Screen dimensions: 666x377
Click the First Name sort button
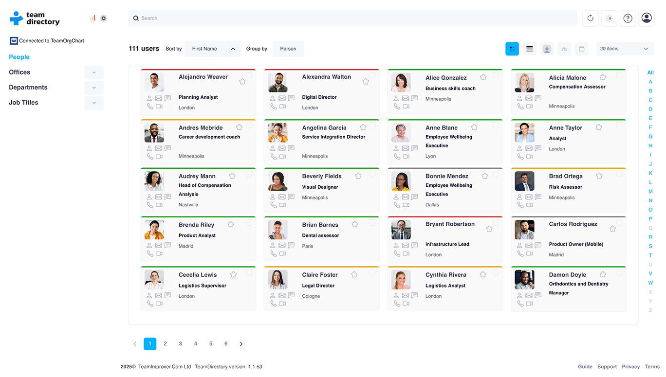pyautogui.click(x=204, y=49)
